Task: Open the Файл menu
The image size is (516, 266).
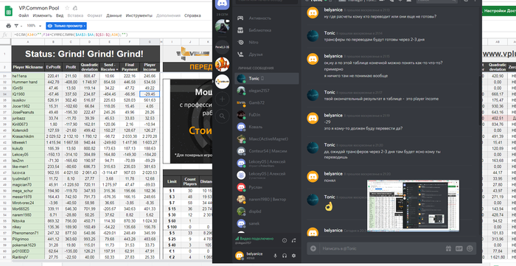Action: pyautogui.click(x=24, y=15)
